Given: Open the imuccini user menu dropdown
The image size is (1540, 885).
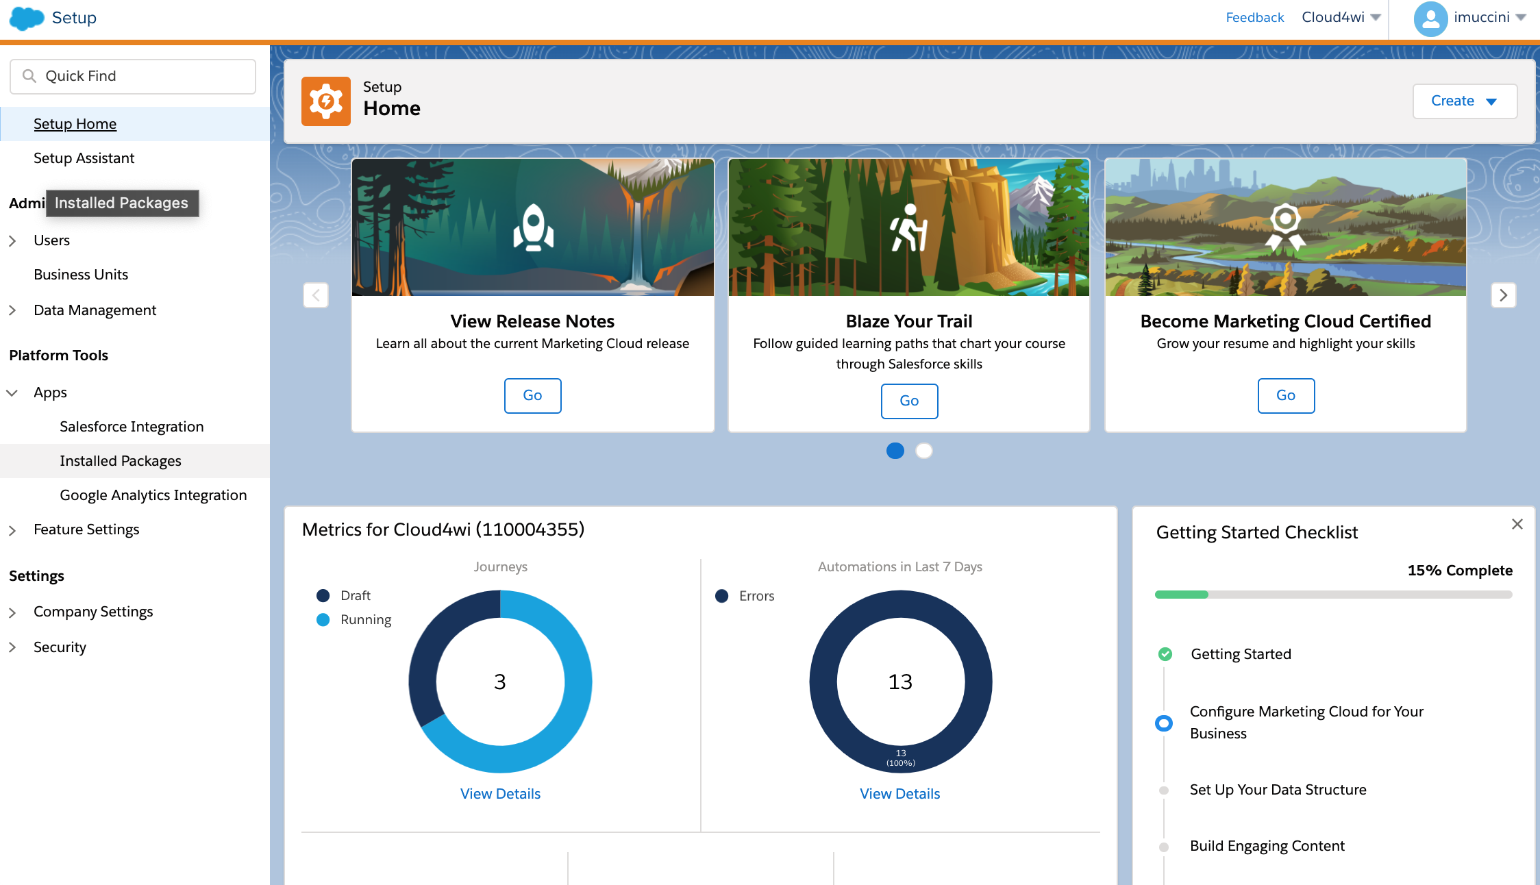Looking at the screenshot, I should 1490,17.
